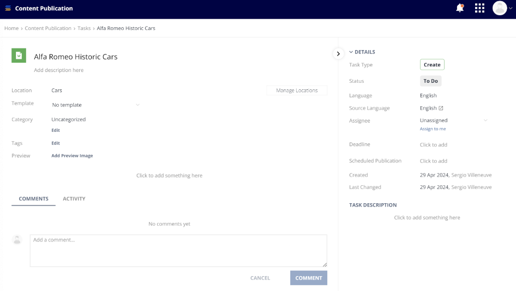516x291 pixels.
Task: Click the Created by Sergio Villeneuve text
Action: click(471, 175)
